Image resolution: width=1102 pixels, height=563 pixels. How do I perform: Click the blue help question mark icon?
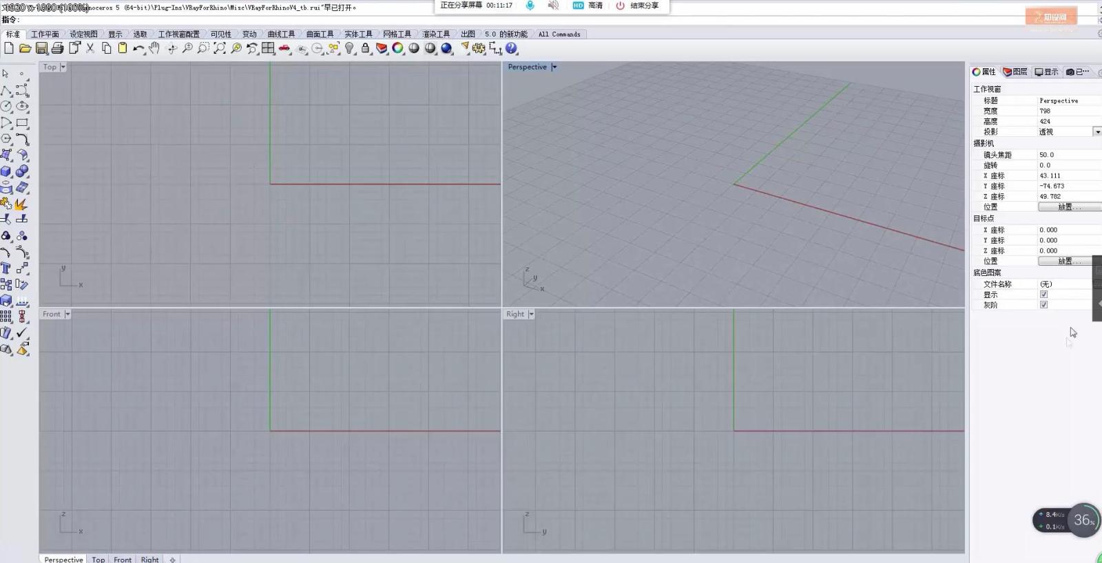511,48
